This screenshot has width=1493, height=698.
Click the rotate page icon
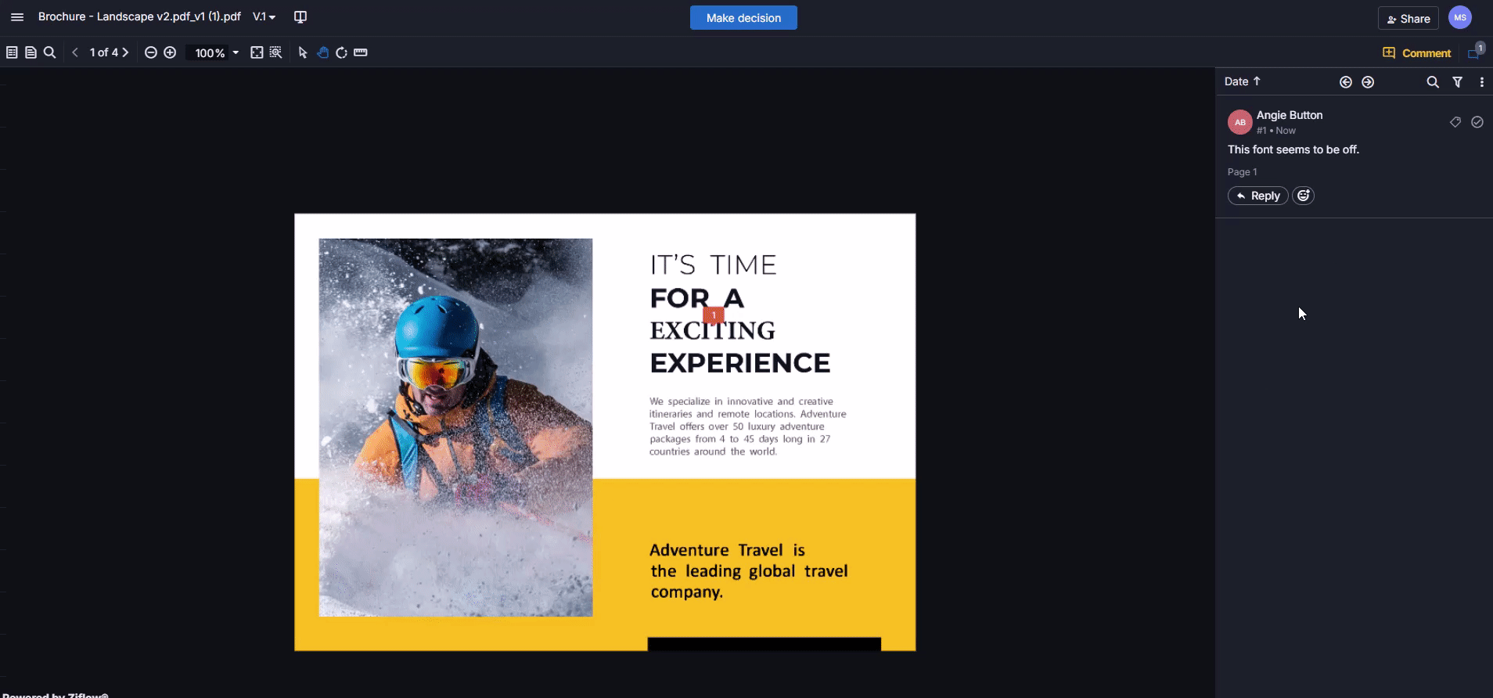[341, 52]
